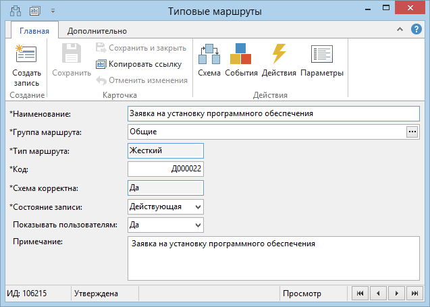Select the Главная ribbon tab
Viewport: 430px width, 307px height.
point(34,31)
